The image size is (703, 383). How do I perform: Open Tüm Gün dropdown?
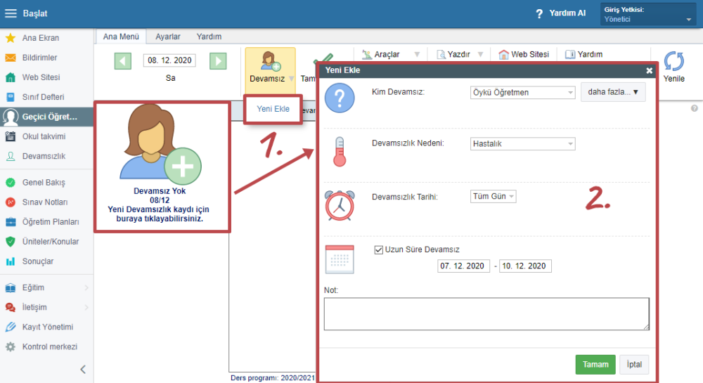tap(494, 196)
